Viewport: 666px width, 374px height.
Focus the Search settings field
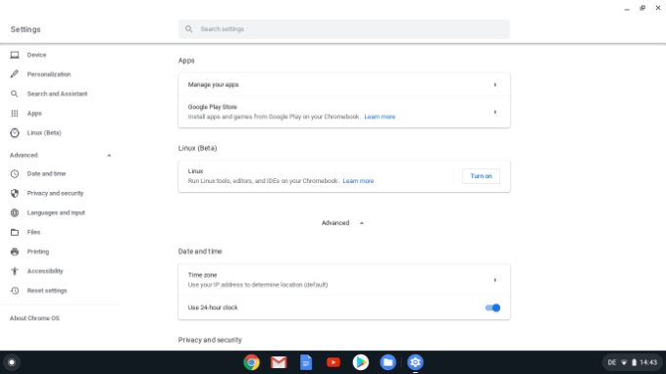[344, 28]
